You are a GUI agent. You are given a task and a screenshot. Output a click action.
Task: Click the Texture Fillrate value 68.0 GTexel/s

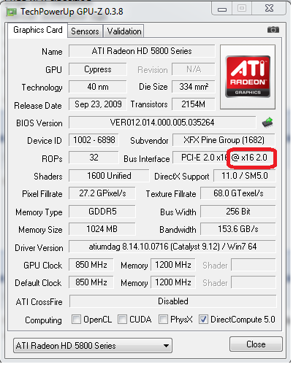coord(238,193)
